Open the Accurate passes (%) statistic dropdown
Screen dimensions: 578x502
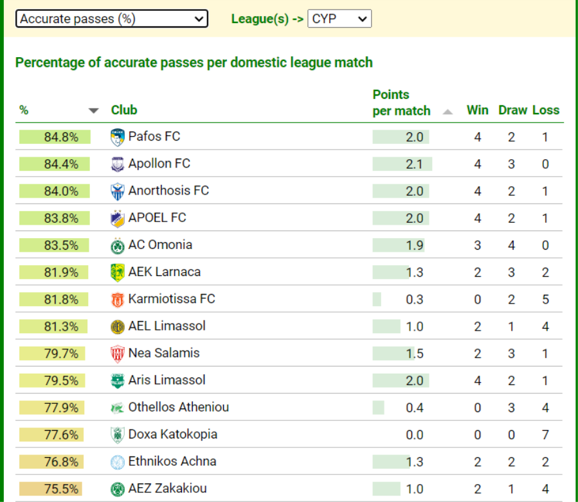coord(112,19)
